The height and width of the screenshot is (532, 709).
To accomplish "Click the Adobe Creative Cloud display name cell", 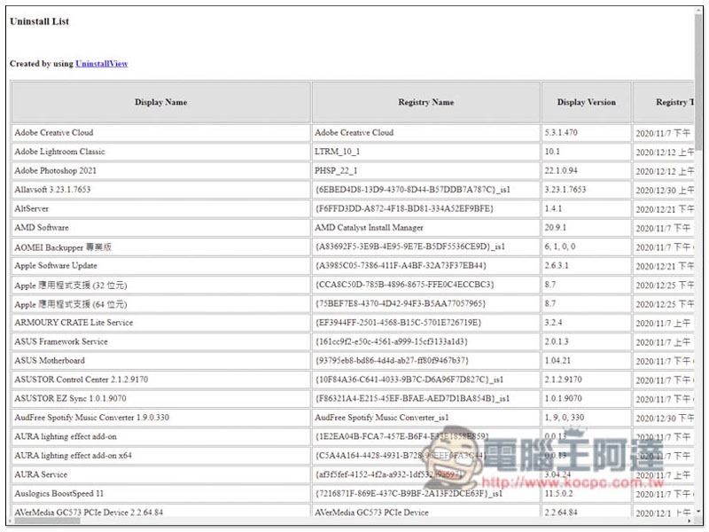I will 161,132.
